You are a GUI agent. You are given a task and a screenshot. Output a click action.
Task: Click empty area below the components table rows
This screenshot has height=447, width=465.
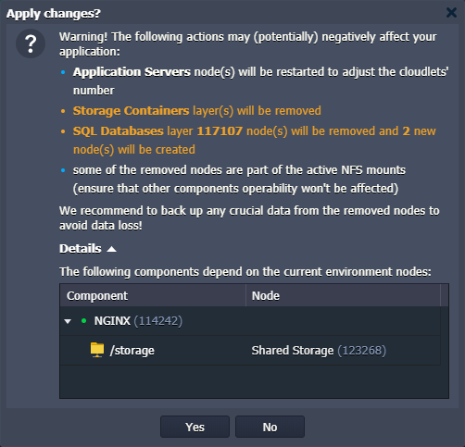[254, 381]
